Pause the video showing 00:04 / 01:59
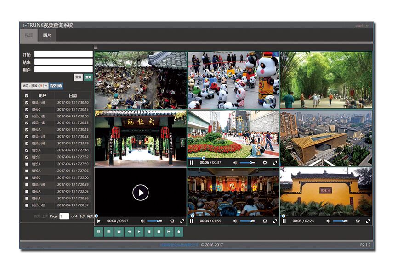This screenshot has height=271, width=398. (192, 221)
